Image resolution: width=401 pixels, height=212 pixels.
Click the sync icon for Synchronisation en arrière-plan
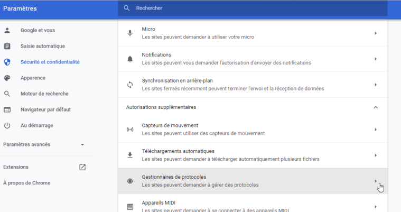130,85
